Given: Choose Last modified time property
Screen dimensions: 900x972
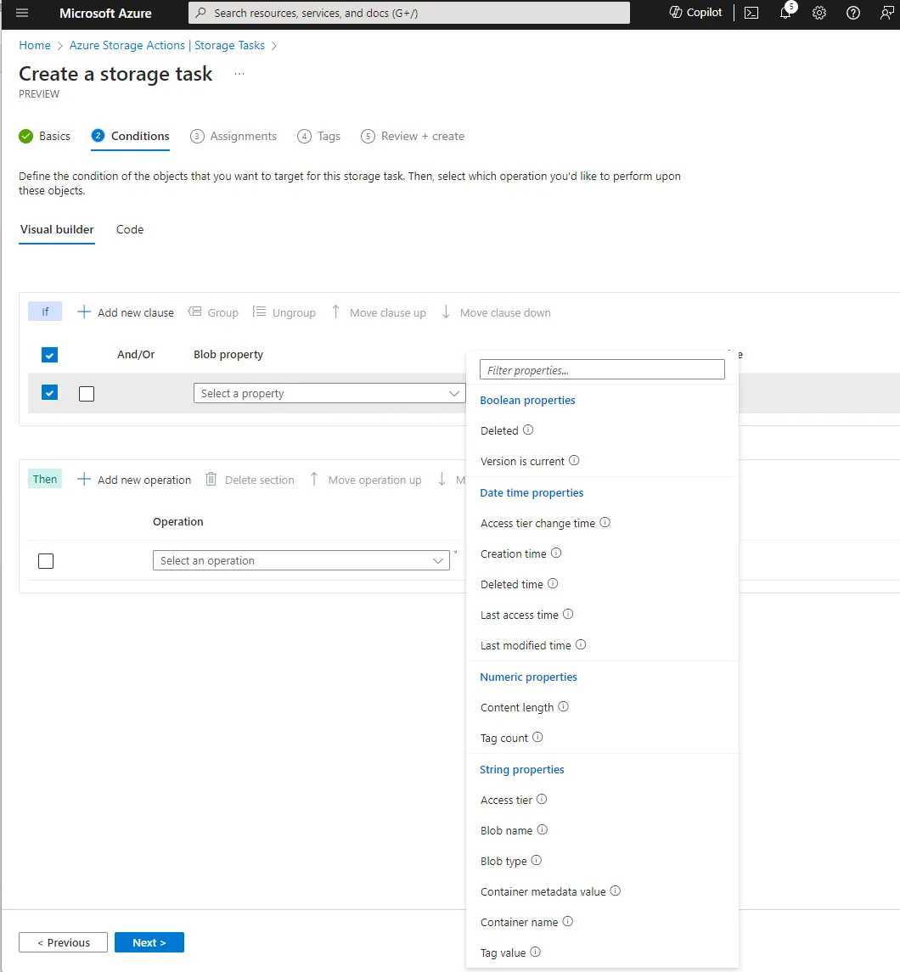Looking at the screenshot, I should click(x=526, y=645).
